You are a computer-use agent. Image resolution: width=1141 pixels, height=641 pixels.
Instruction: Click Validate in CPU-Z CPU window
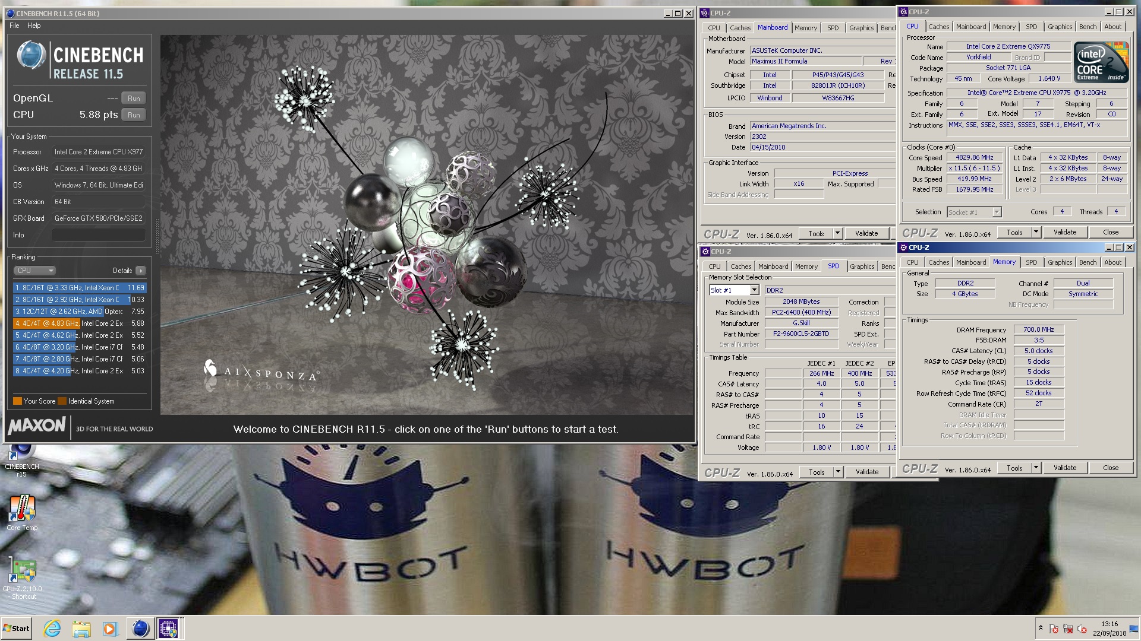pos(1064,233)
